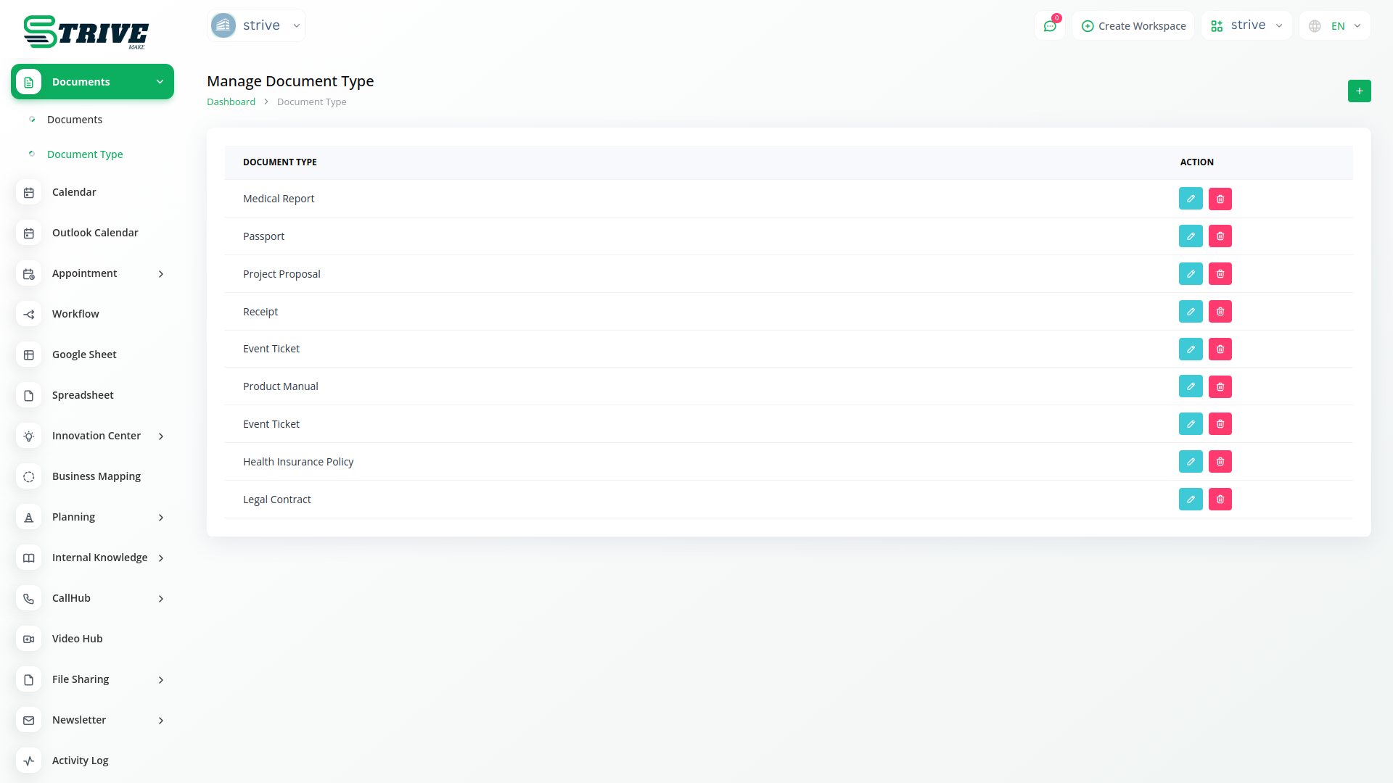This screenshot has height=783, width=1393.
Task: Open the strive workspace dropdown at top left
Action: [256, 25]
